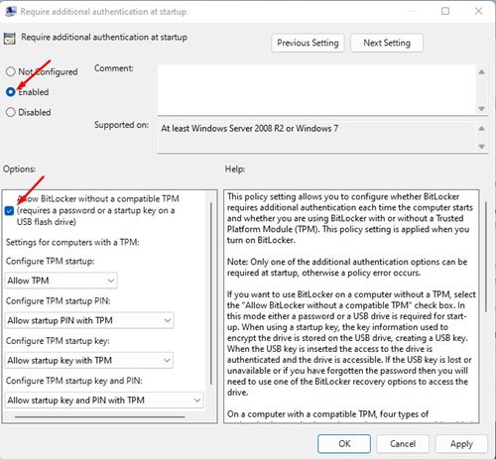Open the Configure TPM startup dropdown
496x459 pixels.
(62, 281)
